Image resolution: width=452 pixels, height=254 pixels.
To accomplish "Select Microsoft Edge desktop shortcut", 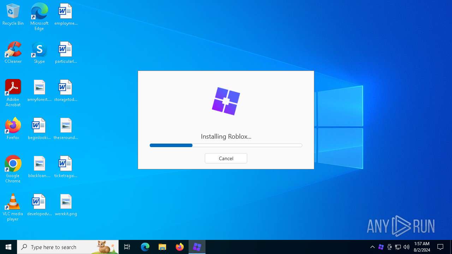I will [x=39, y=17].
